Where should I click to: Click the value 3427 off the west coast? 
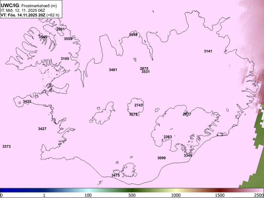pos(42,129)
